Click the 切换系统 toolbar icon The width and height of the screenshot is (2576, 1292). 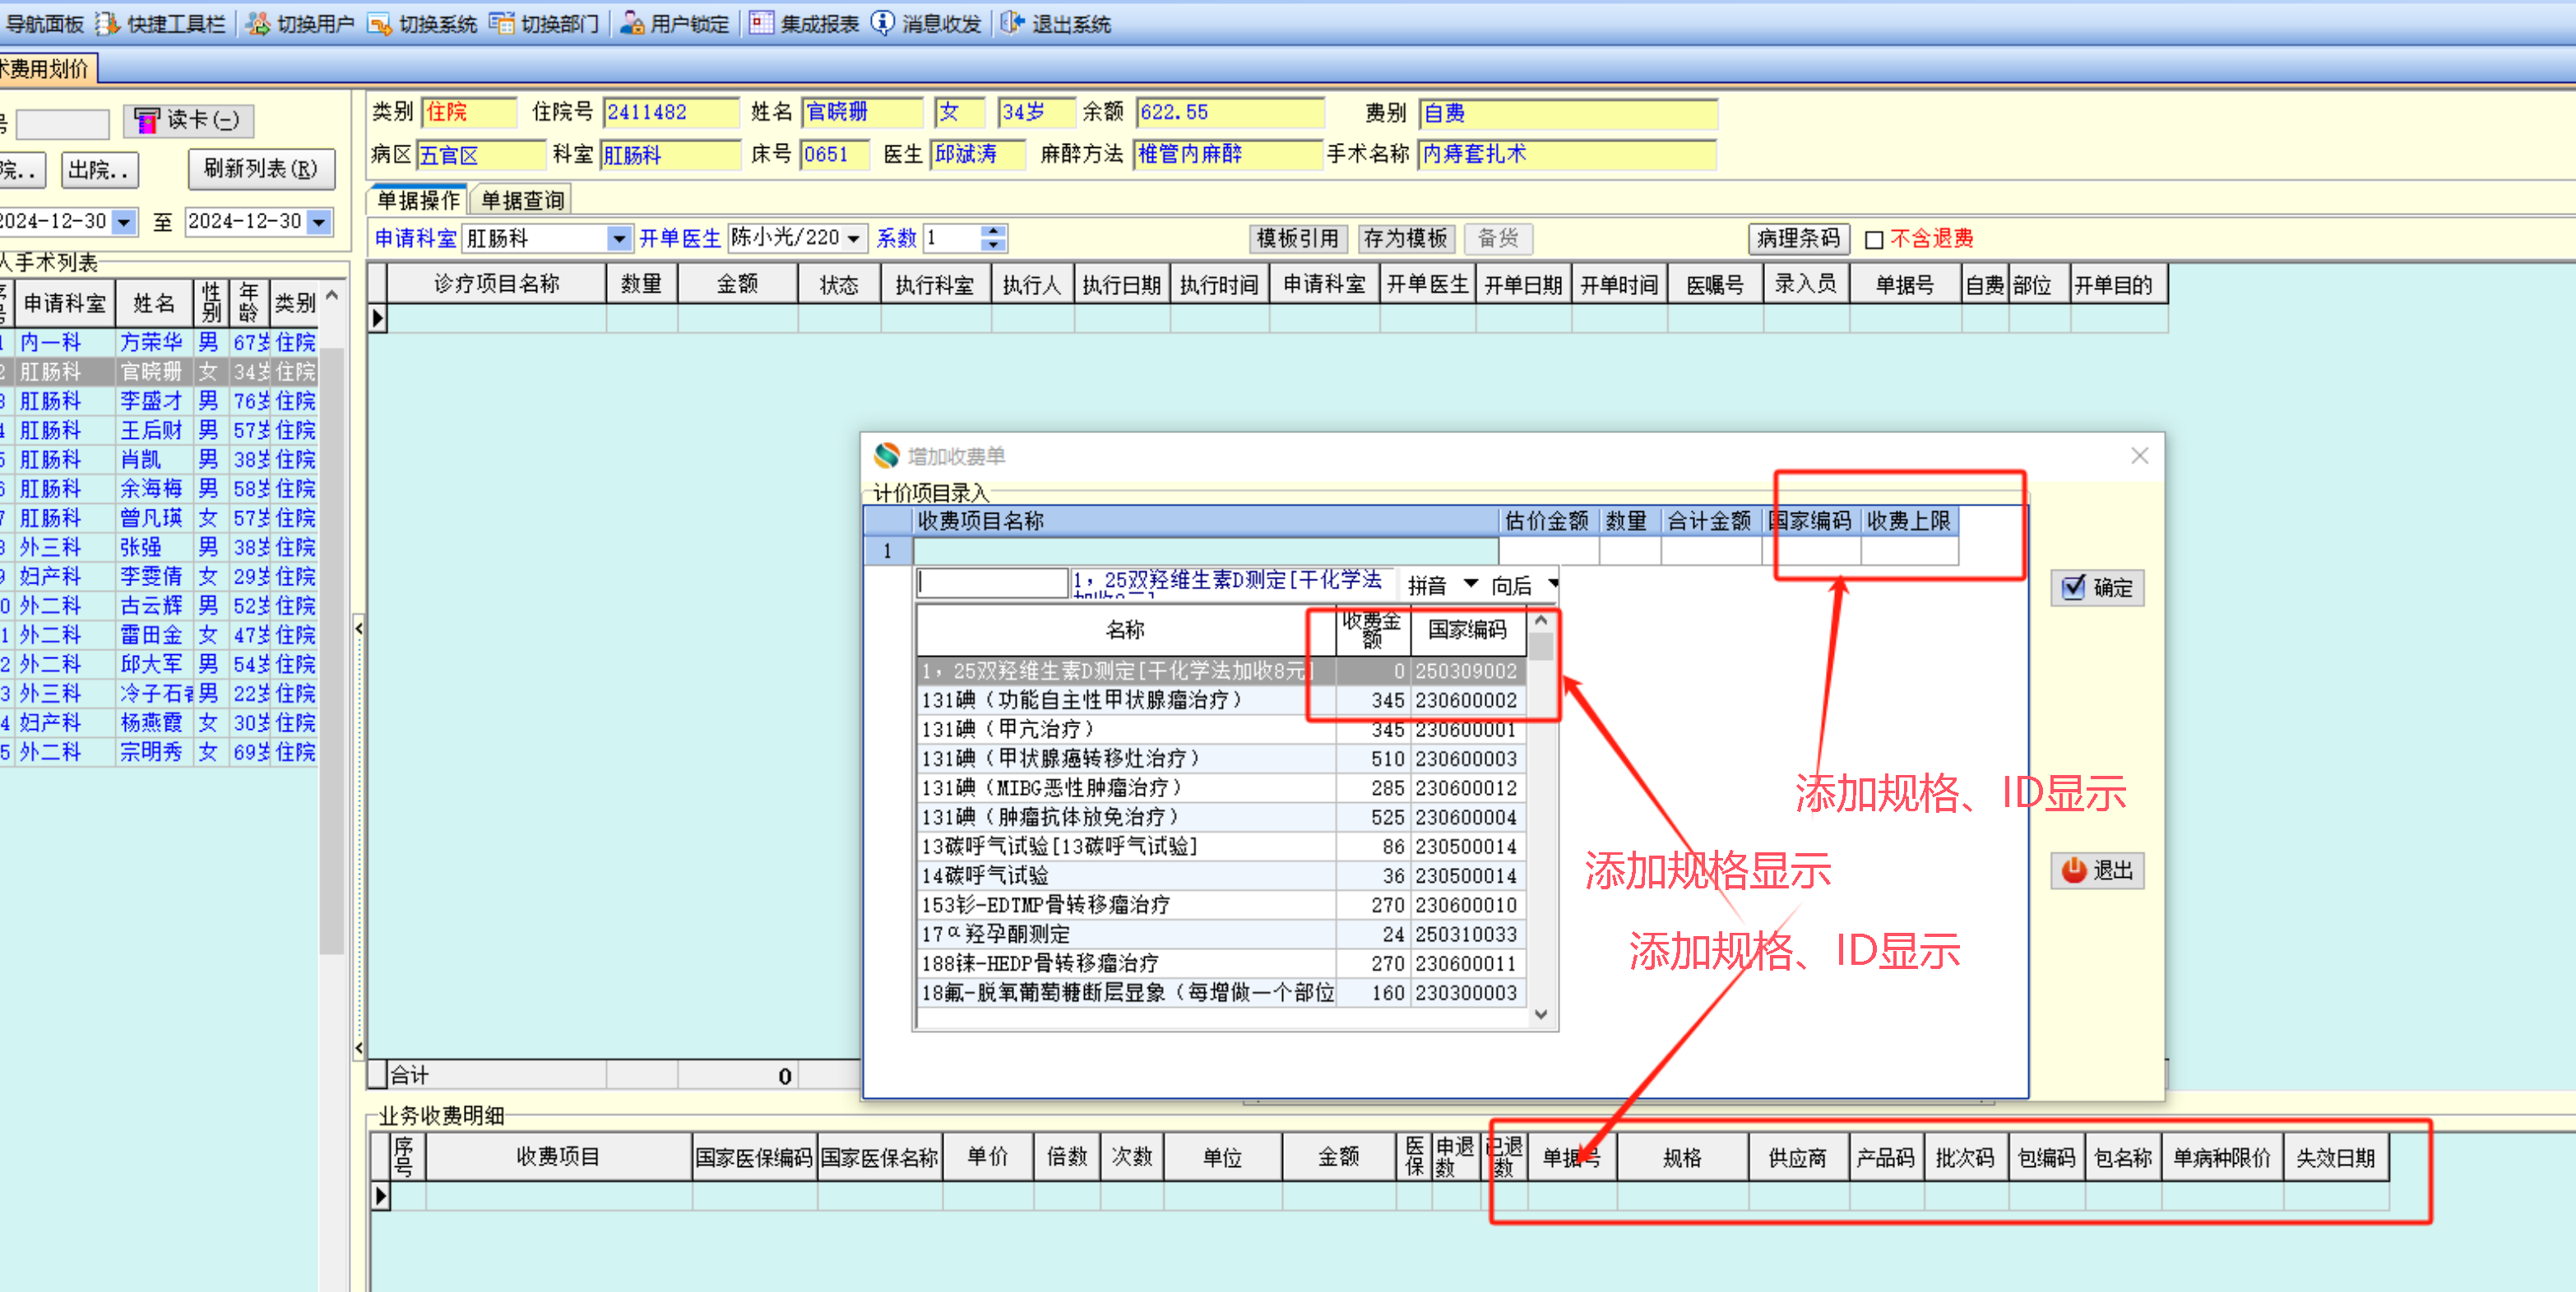tap(380, 23)
